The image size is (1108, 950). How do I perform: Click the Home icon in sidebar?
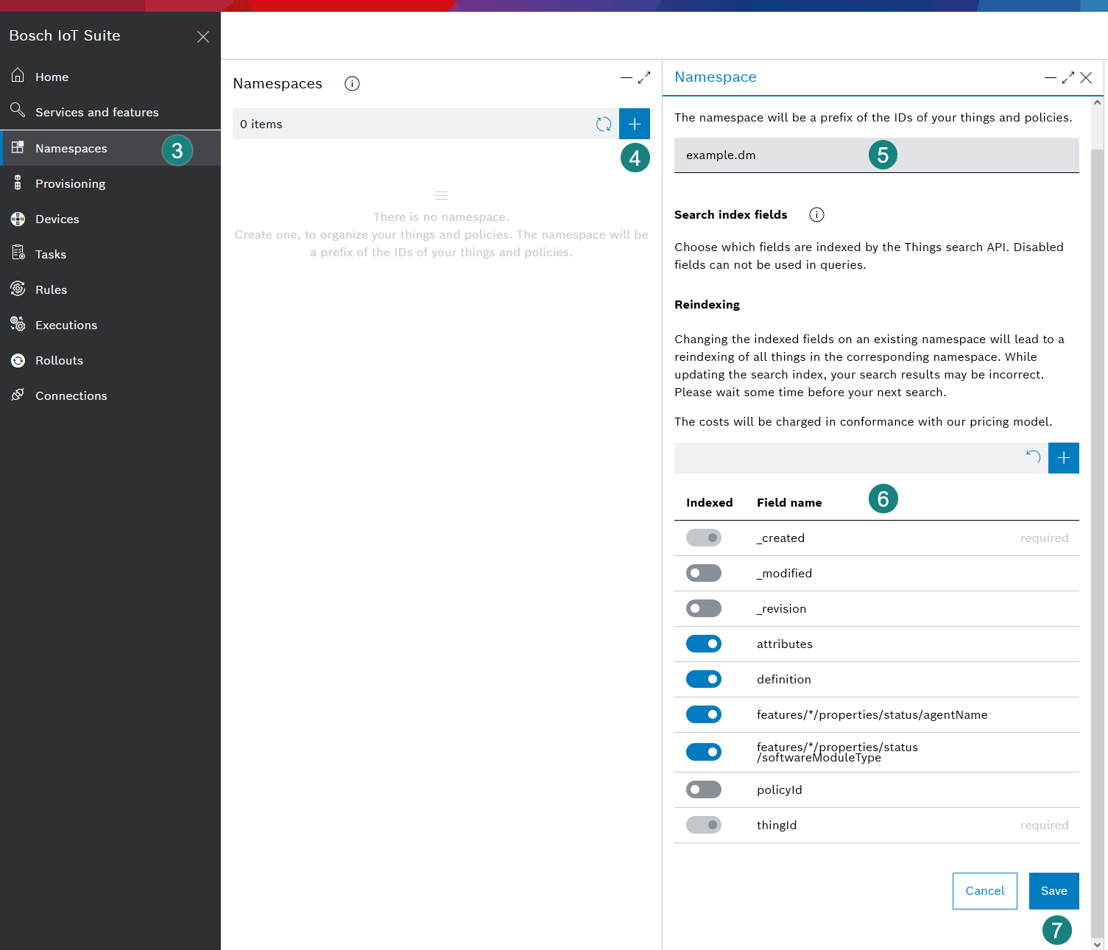[18, 76]
